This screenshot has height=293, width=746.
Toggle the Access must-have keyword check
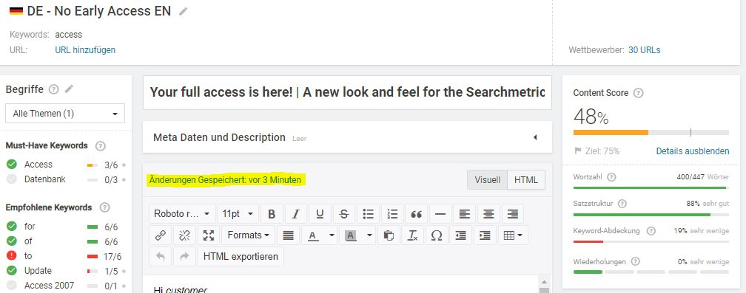coord(12,165)
